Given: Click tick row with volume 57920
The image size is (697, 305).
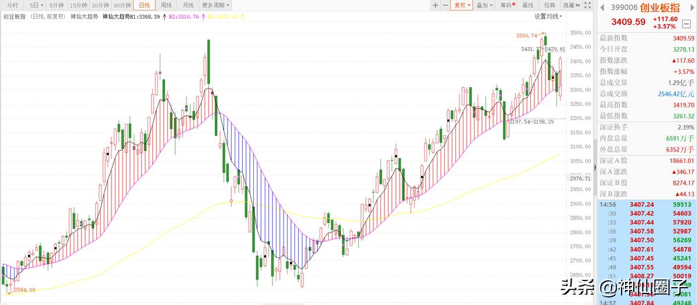Looking at the screenshot, I should click(x=646, y=223).
